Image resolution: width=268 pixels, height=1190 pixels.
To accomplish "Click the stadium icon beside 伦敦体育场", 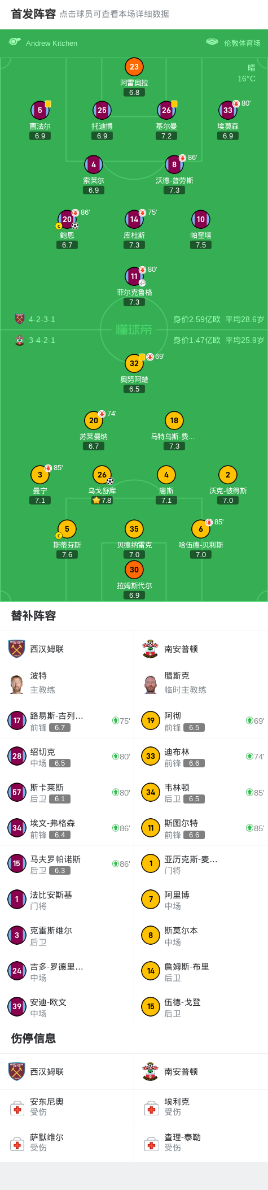I will coord(212,42).
